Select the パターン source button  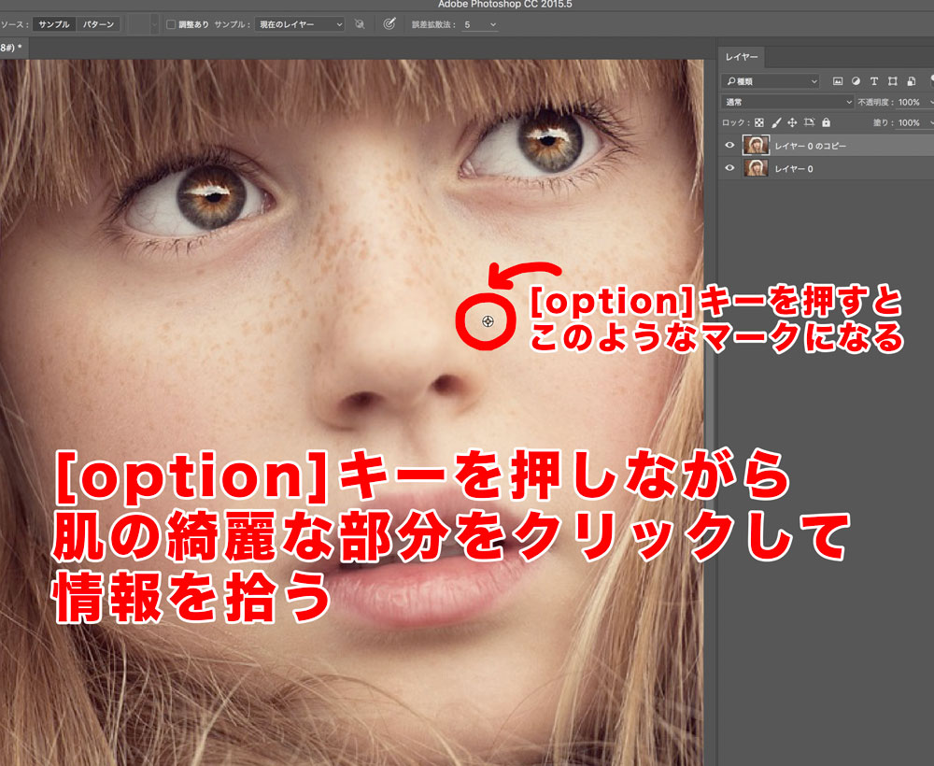(x=98, y=24)
